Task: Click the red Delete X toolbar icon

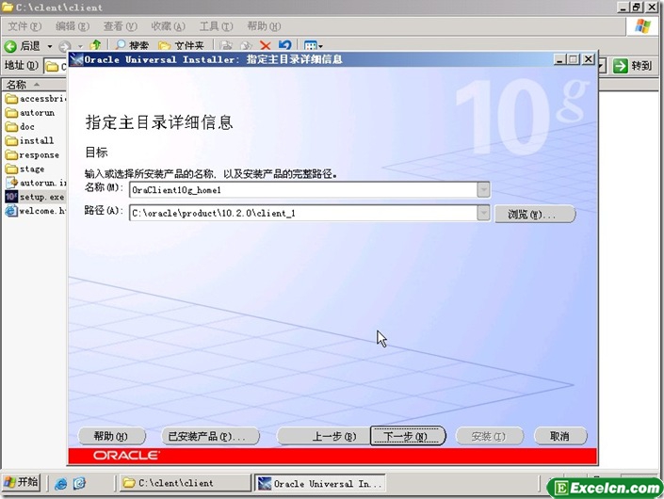Action: (x=266, y=45)
